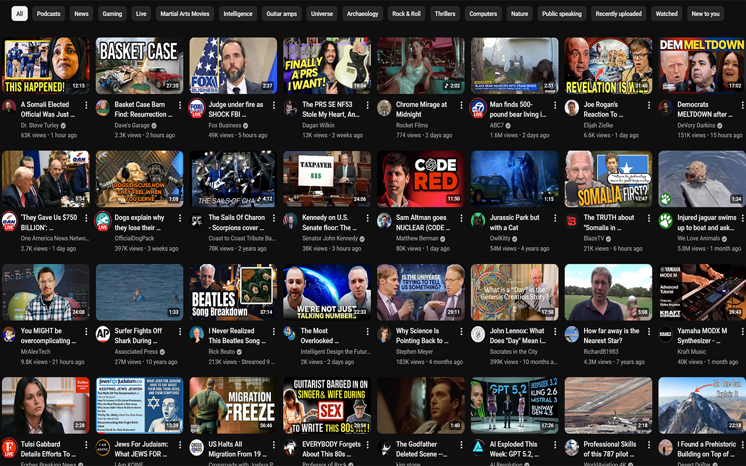Open Kraft Music channel avatar
Image resolution: width=746 pixels, height=466 pixels.
pyautogui.click(x=666, y=334)
